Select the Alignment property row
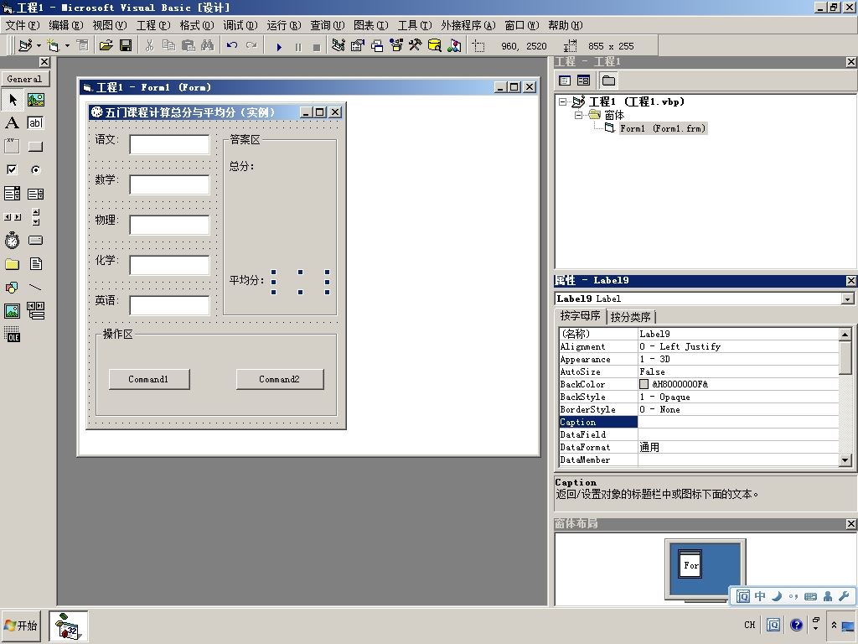 pos(699,346)
